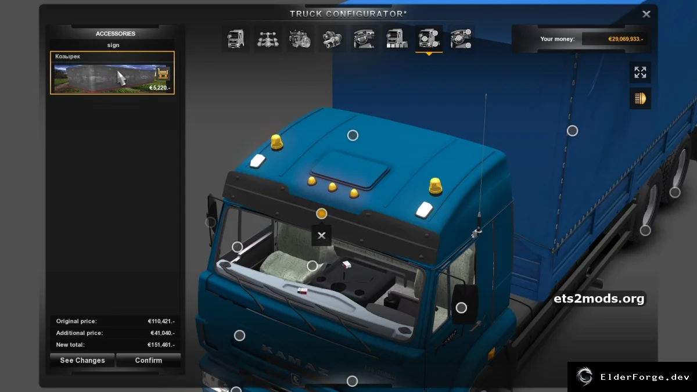Click the Additional price value €41,040
The image size is (697, 392).
pos(161,333)
